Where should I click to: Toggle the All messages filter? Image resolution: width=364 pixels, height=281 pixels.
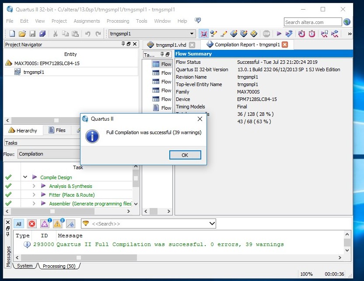[x=19, y=224]
